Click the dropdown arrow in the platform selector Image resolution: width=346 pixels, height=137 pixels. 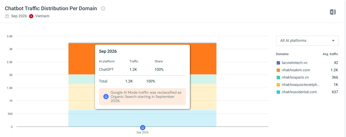333,41
